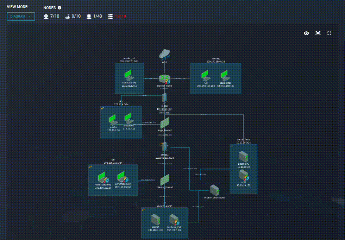Image resolution: width=345 pixels, height=240 pixels.
Task: Click the 13/10 red server count
Action: coord(120,16)
